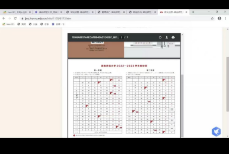This screenshot has height=154, width=229.
Task: Click the address bar URL field
Action: [x=115, y=18]
